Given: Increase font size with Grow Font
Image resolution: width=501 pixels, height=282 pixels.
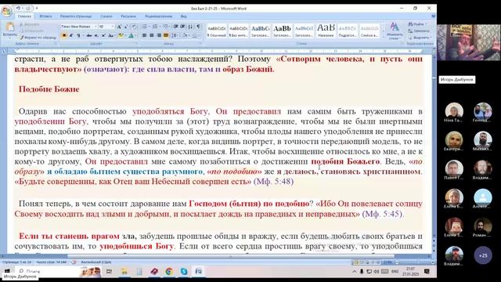Looking at the screenshot, I should click(119, 27).
